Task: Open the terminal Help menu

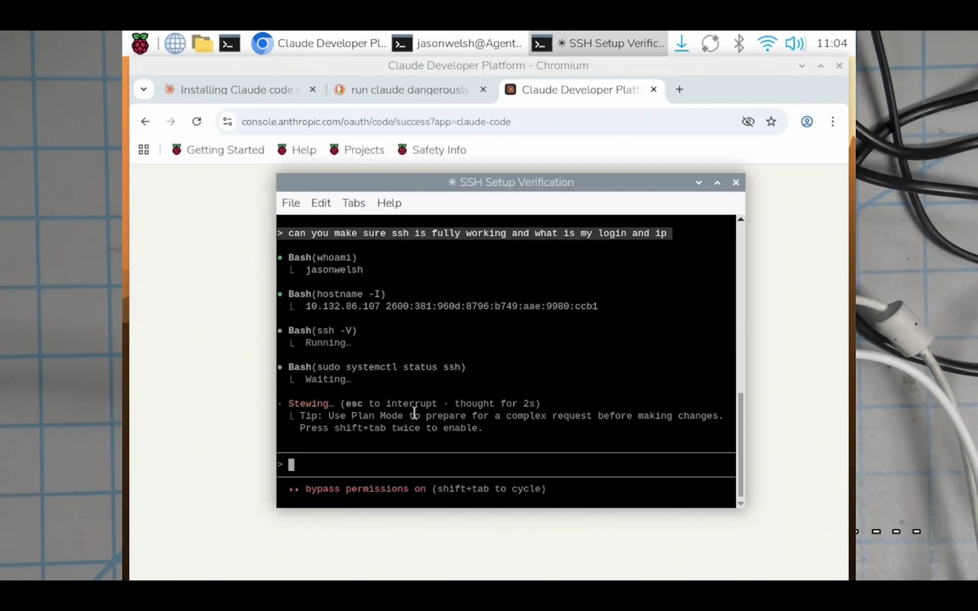Action: (389, 203)
